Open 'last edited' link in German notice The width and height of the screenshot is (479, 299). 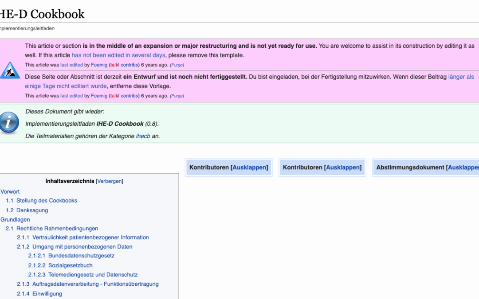71,96
